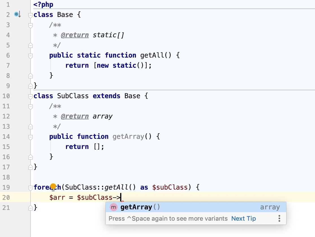Click SubClass::getAll() call on line 19
The height and width of the screenshot is (237, 315).
(x=100, y=187)
